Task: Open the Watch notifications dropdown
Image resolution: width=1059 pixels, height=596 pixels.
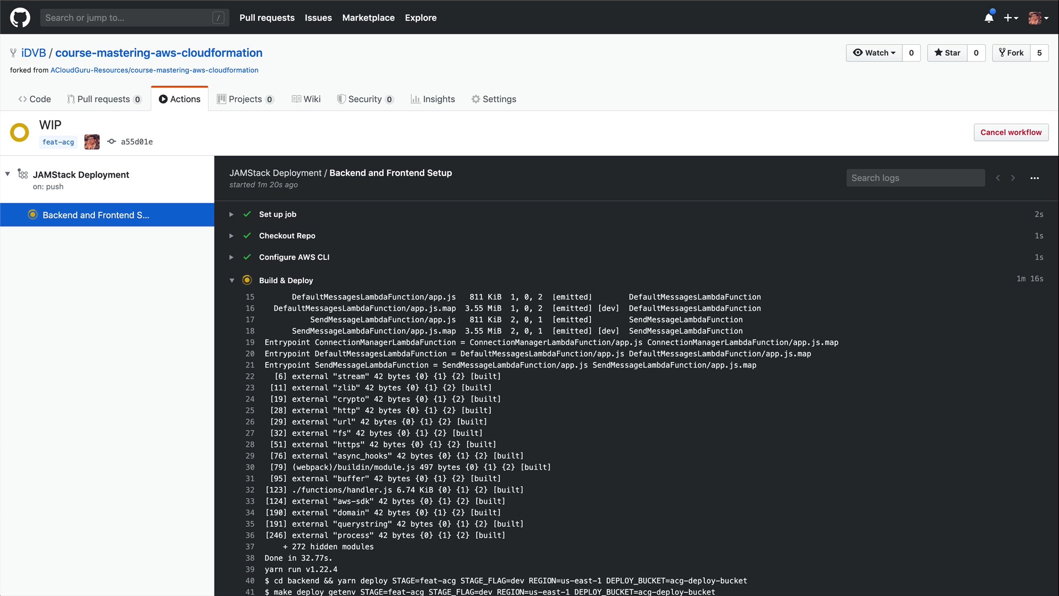Action: pos(874,53)
